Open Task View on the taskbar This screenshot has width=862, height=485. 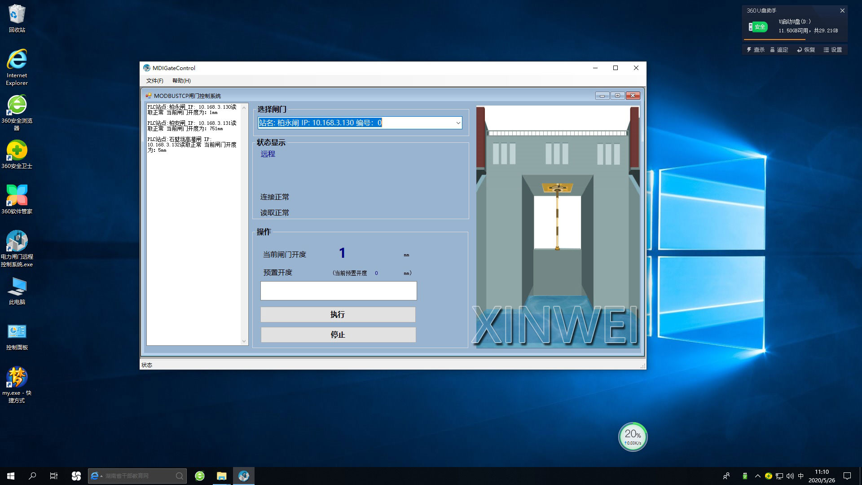point(54,476)
